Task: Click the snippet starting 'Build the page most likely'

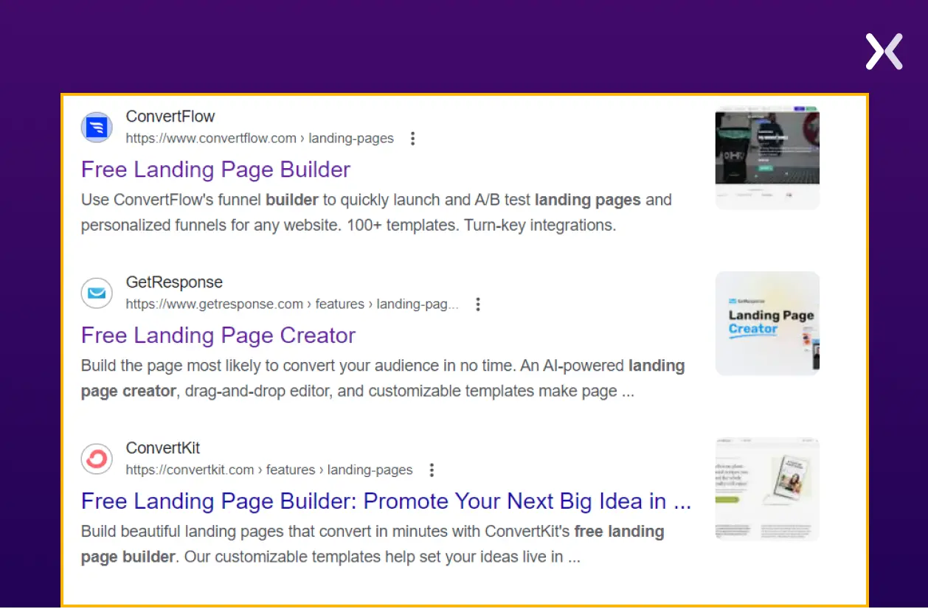Action: tap(383, 378)
